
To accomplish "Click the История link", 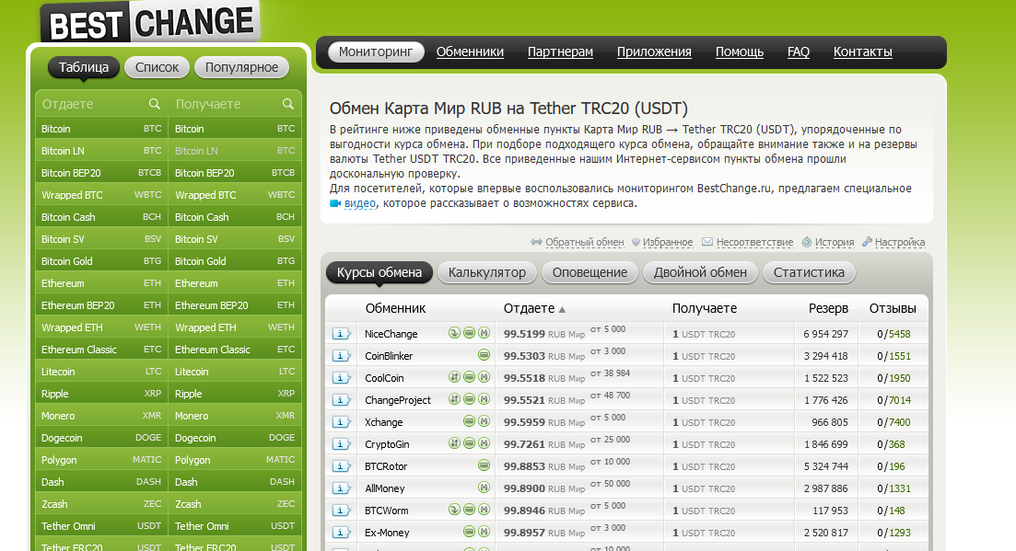I will pos(835,242).
